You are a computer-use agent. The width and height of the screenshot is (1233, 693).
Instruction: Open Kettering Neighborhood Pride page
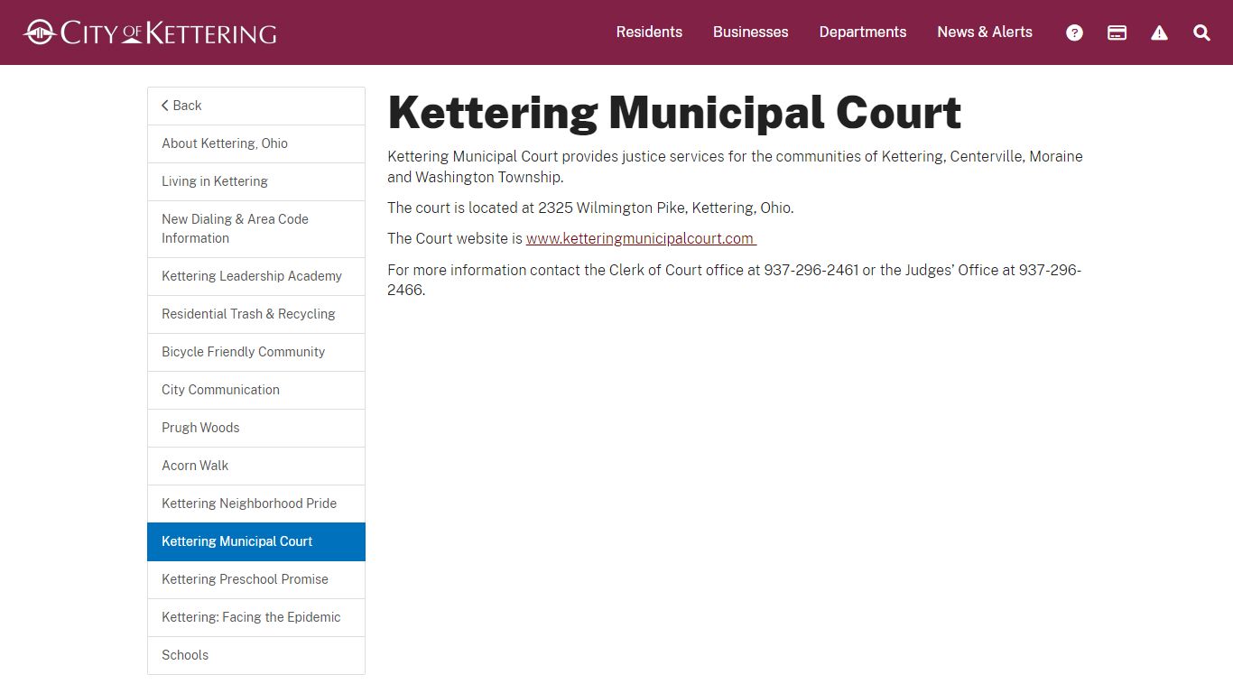[x=256, y=504]
